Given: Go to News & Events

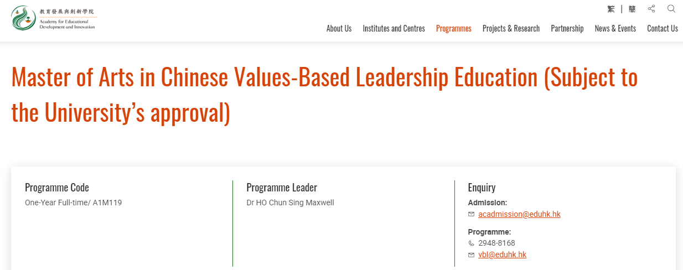Looking at the screenshot, I should 615,28.
